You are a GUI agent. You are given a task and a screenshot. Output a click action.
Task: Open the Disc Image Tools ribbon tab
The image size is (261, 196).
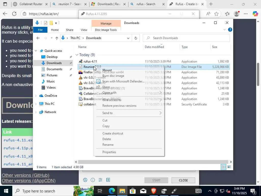pos(106,30)
